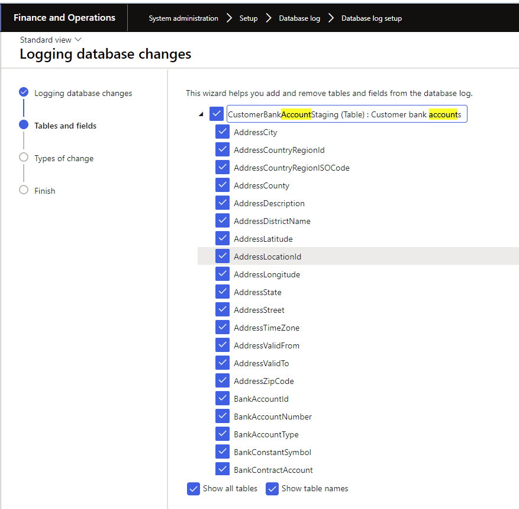Select the BankContractAccount field label
Screen dimensions: 519x509
[x=273, y=470]
